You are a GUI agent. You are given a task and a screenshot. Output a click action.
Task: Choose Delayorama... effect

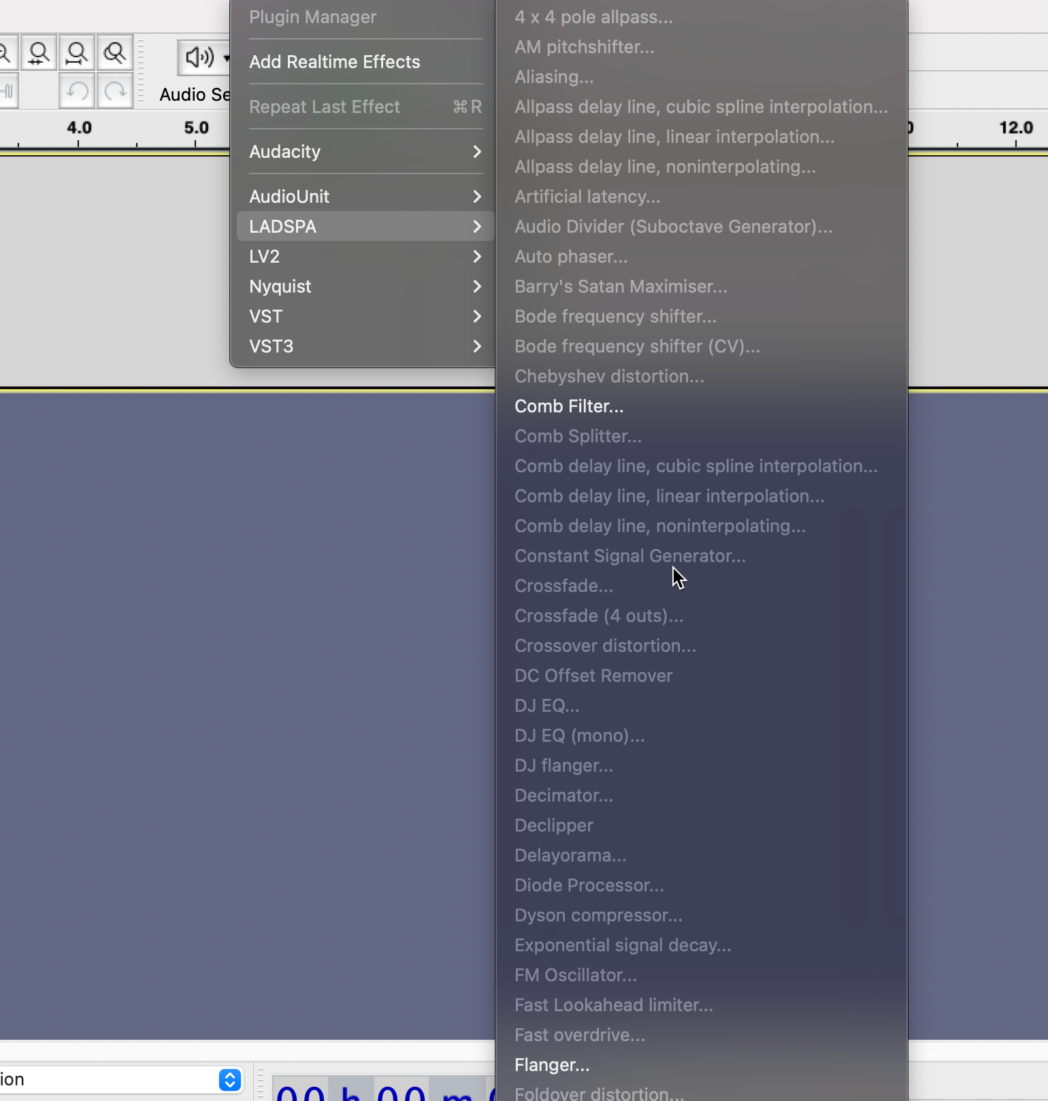pyautogui.click(x=702, y=855)
